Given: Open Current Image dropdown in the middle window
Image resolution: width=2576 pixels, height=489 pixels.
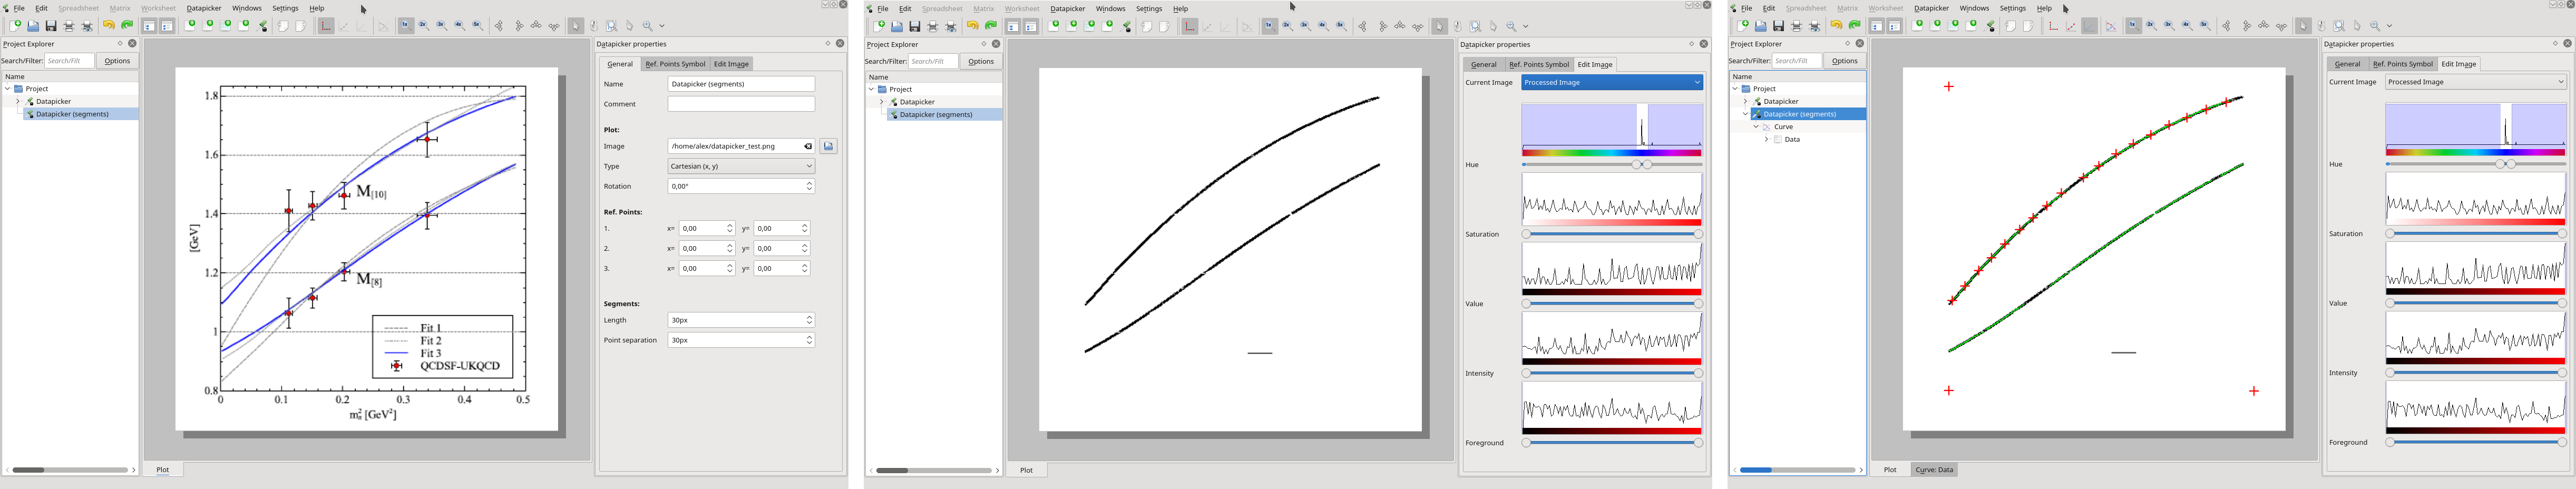Looking at the screenshot, I should 1611,83.
